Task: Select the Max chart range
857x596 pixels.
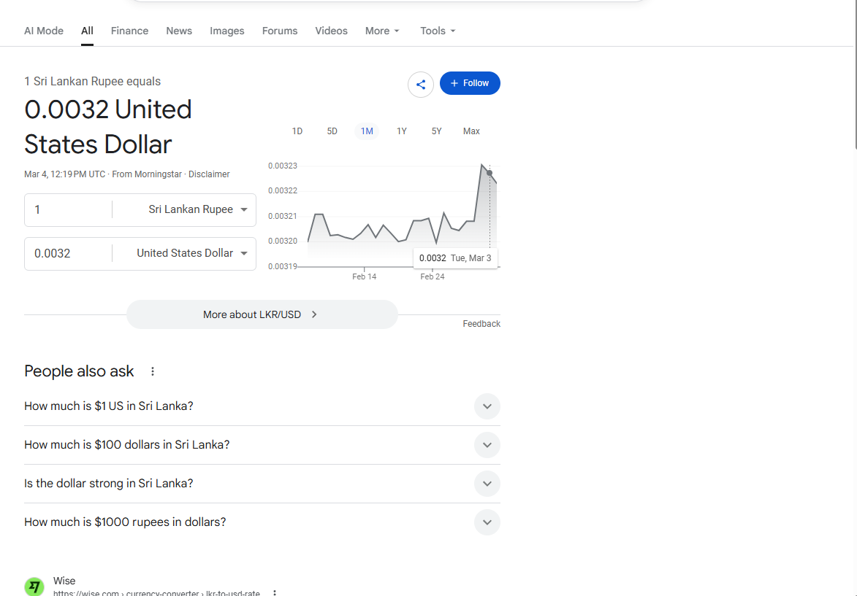Action: [471, 131]
